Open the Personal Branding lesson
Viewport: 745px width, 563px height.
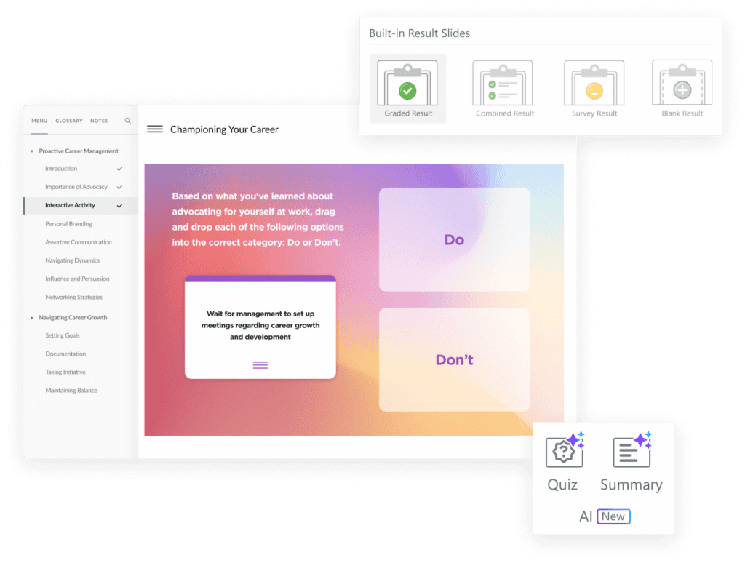69,224
